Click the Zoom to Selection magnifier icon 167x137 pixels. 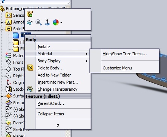click(x=39, y=22)
